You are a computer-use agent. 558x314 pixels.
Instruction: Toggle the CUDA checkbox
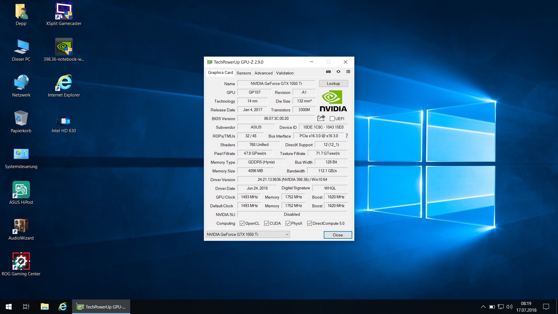pyautogui.click(x=267, y=223)
